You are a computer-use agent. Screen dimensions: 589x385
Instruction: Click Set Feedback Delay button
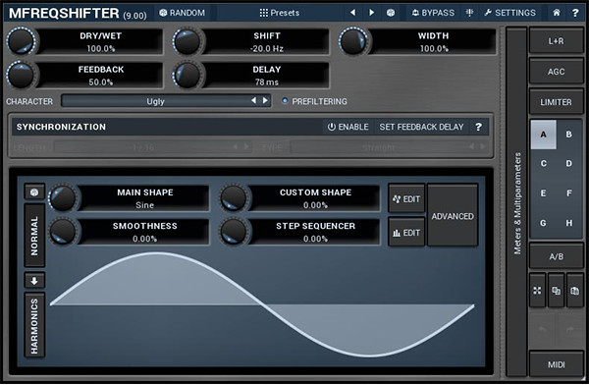(x=421, y=127)
